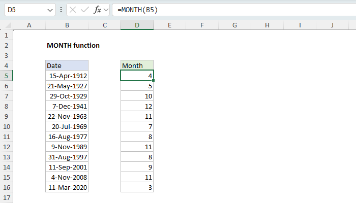Select row 5 header
The image size is (356, 203).
click(6, 76)
